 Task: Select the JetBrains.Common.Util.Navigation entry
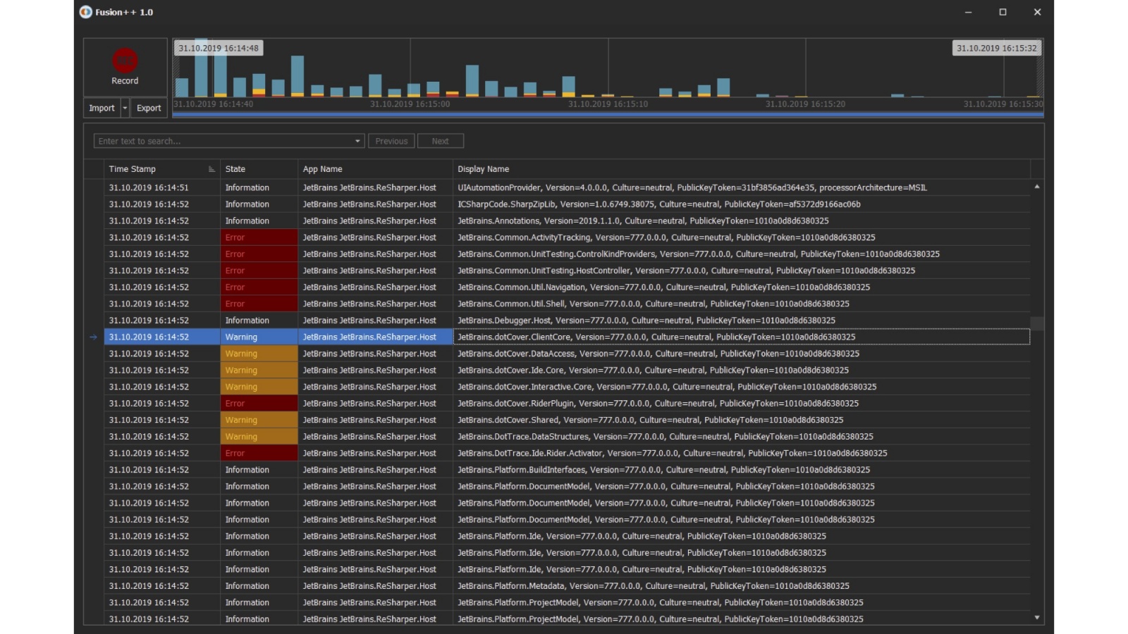(x=567, y=287)
